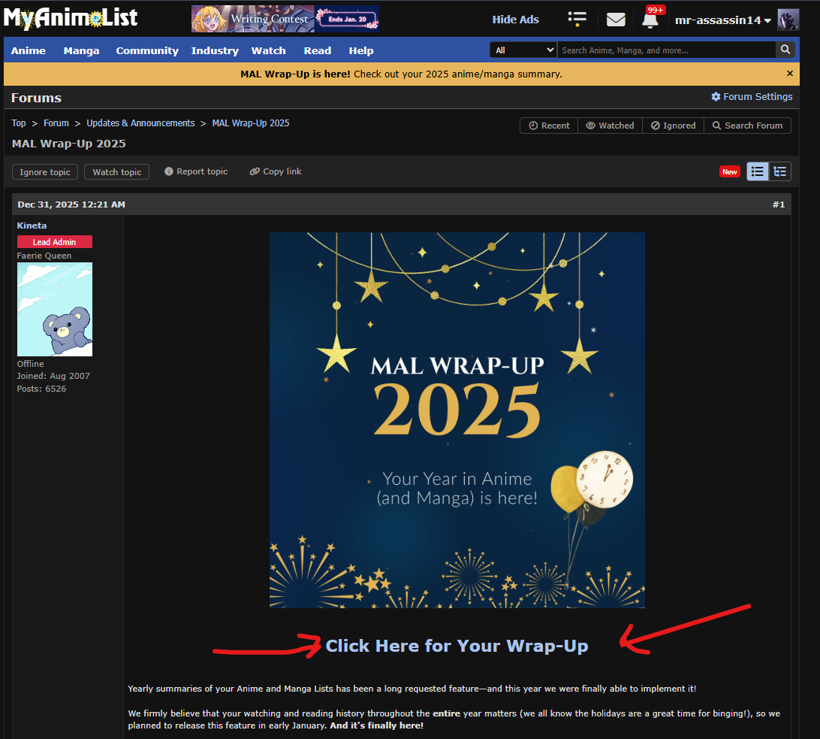This screenshot has width=820, height=739.
Task: Open Updates & Announcements breadcrumb
Action: coord(140,123)
